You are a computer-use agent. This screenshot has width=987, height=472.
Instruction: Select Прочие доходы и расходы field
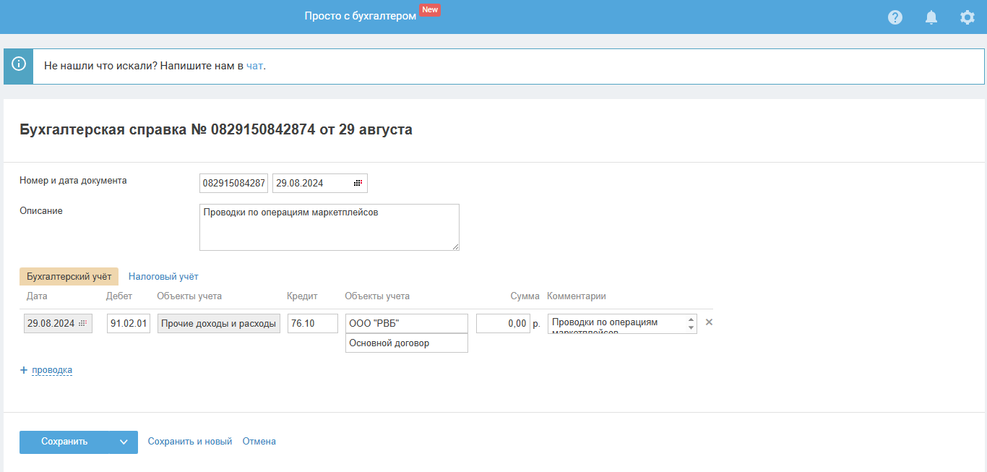point(219,324)
